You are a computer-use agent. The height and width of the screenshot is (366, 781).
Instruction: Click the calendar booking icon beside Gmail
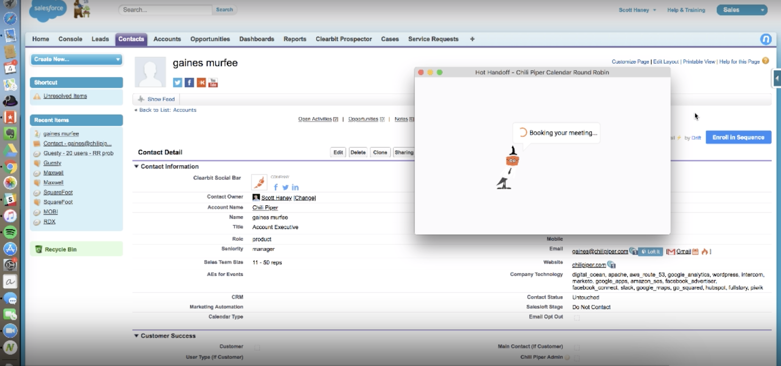pyautogui.click(x=696, y=252)
